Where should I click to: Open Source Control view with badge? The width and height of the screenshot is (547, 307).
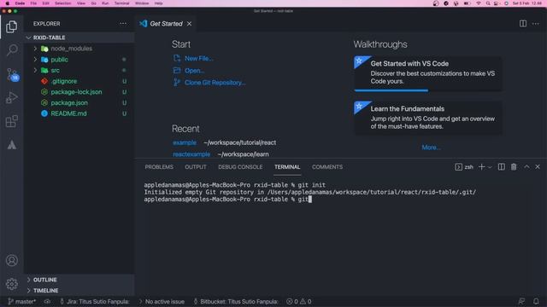[12, 74]
